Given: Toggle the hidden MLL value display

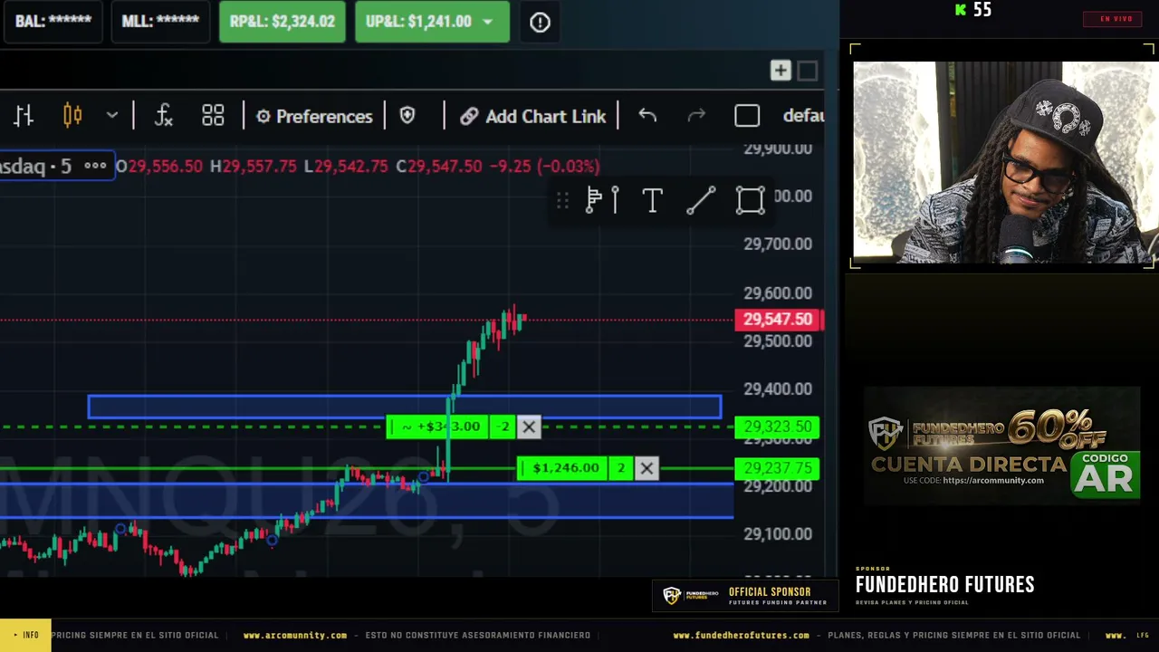Looking at the screenshot, I should [x=160, y=22].
